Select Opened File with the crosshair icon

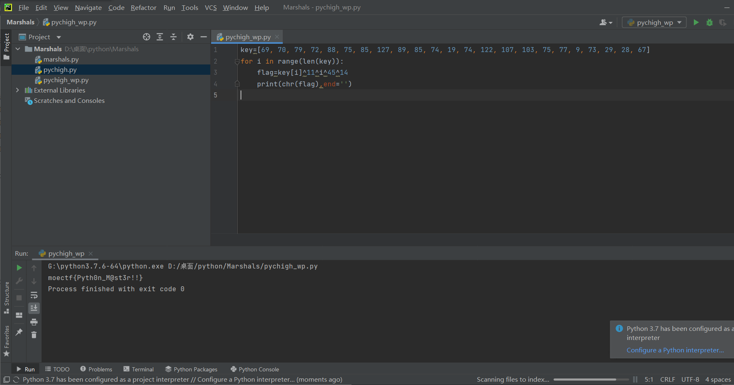(146, 37)
